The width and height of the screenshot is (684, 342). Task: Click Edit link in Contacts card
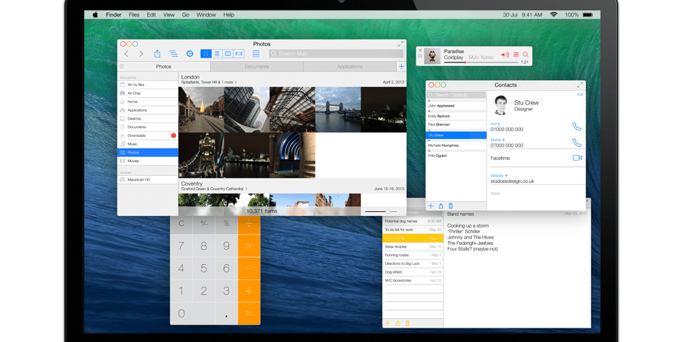point(580,94)
